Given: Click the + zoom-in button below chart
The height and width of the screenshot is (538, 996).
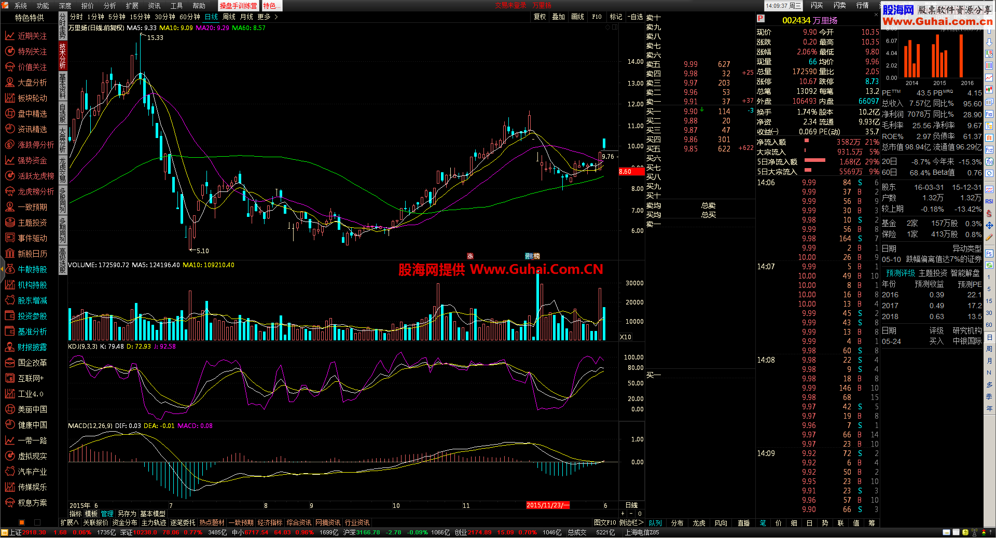Looking at the screenshot, I should tap(623, 514).
